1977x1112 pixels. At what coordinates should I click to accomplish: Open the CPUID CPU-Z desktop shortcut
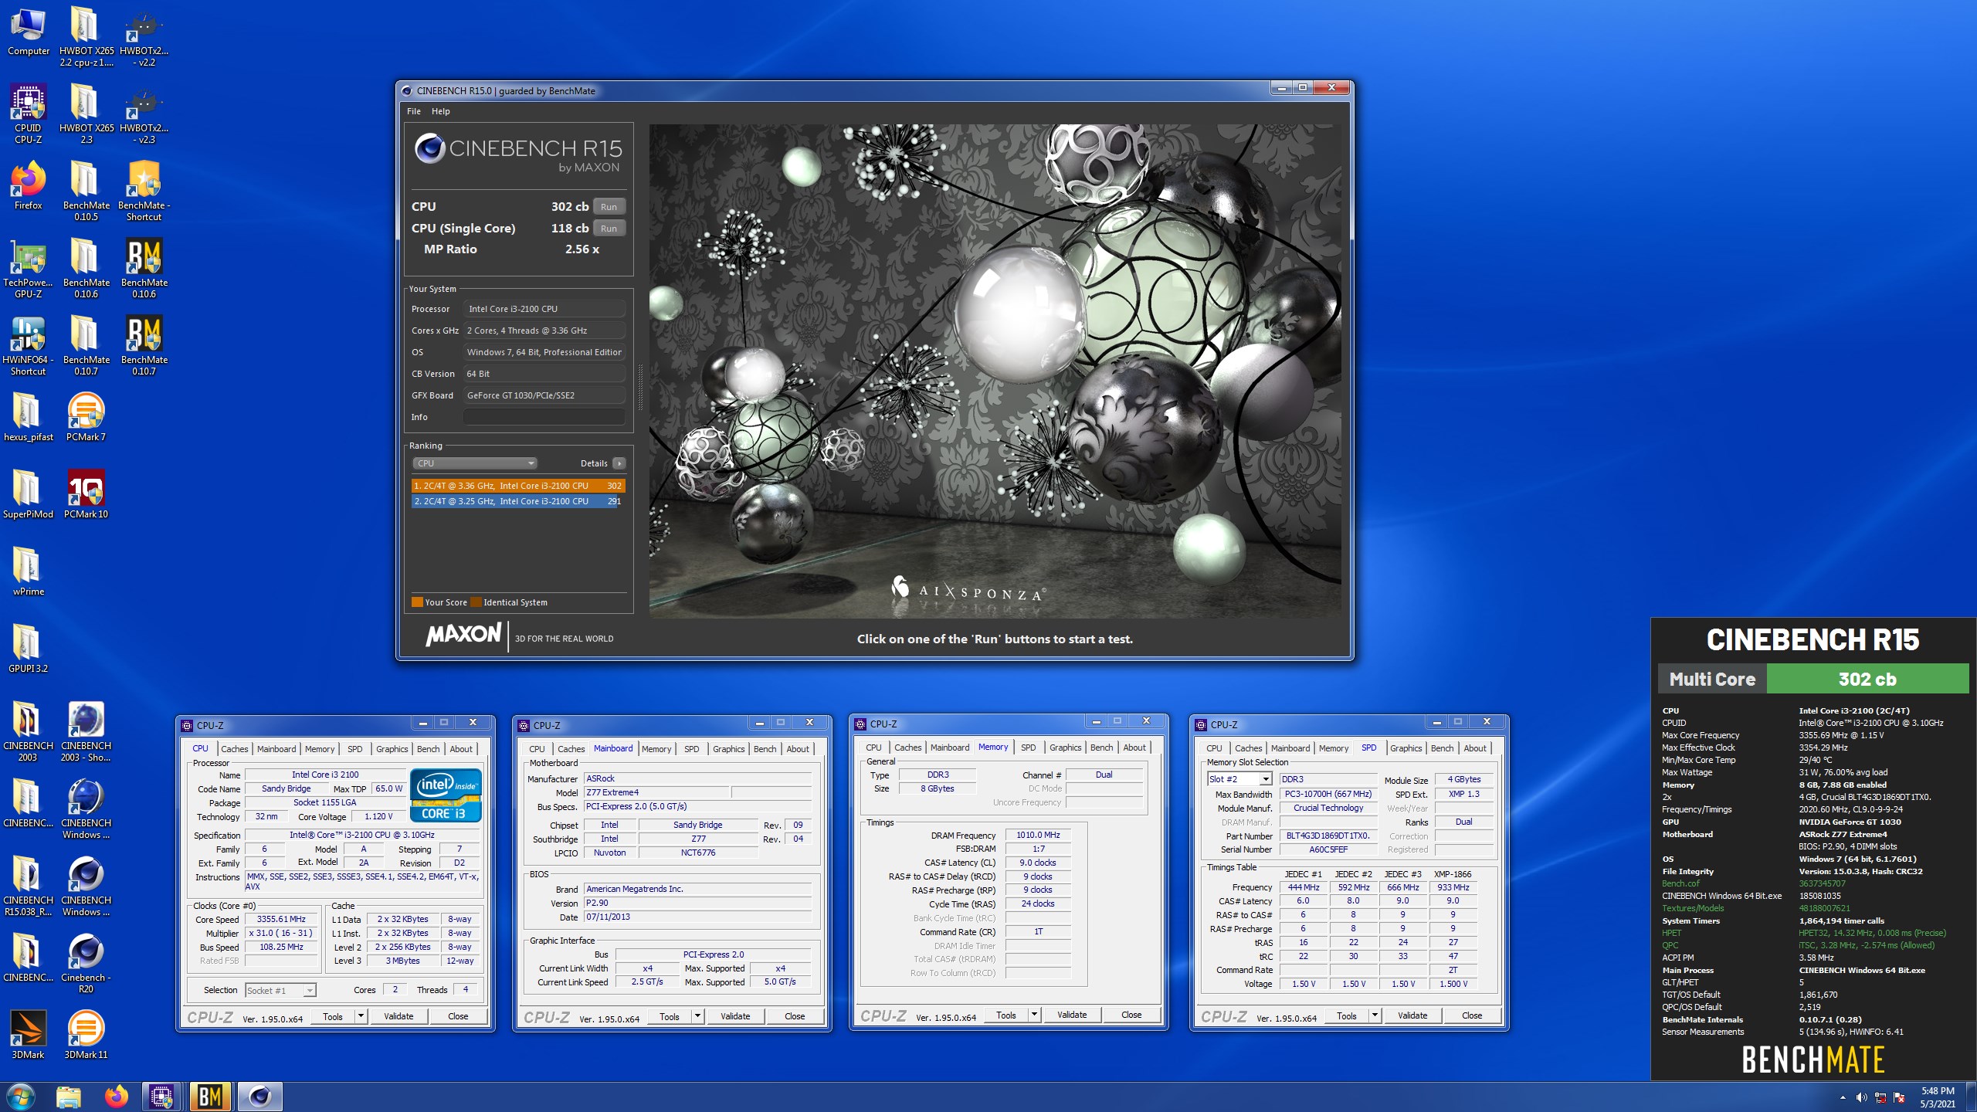pos(28,114)
